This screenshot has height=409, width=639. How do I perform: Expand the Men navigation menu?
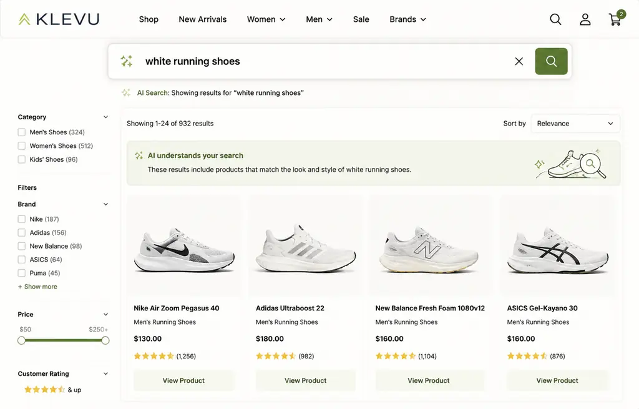click(x=319, y=19)
